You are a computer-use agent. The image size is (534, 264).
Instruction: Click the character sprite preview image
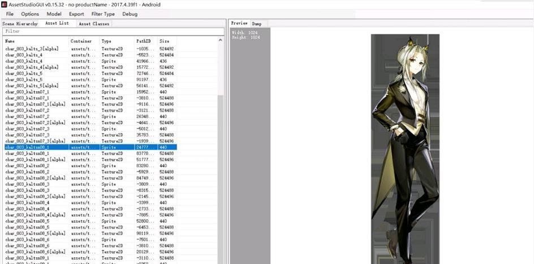405,149
